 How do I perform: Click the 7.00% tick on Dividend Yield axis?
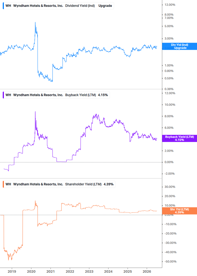tap(169, 18)
